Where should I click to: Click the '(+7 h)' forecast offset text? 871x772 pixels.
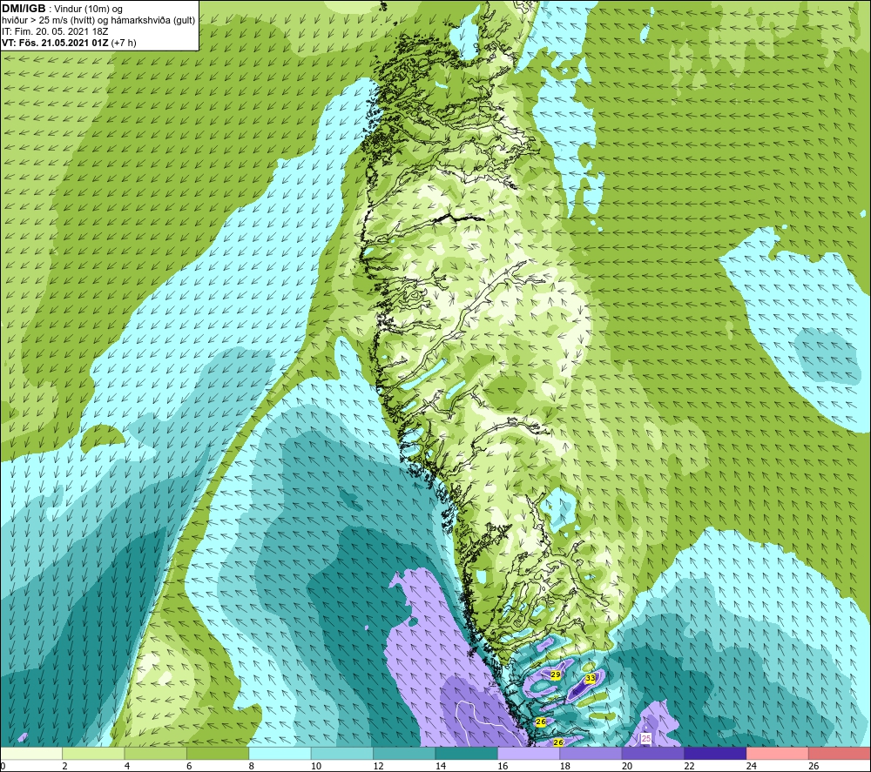pyautogui.click(x=124, y=43)
